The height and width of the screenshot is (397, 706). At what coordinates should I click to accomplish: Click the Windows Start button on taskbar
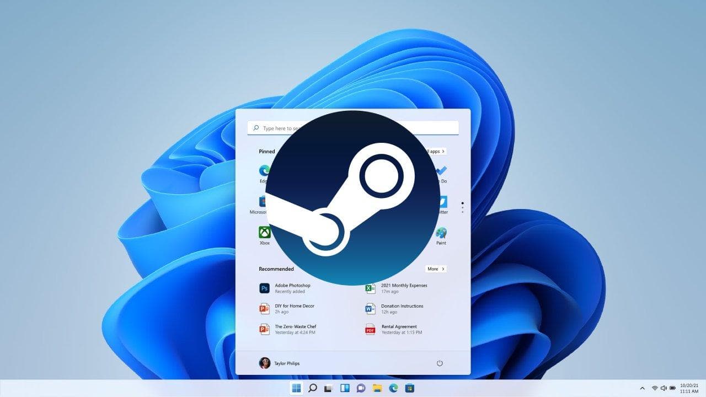coord(297,388)
